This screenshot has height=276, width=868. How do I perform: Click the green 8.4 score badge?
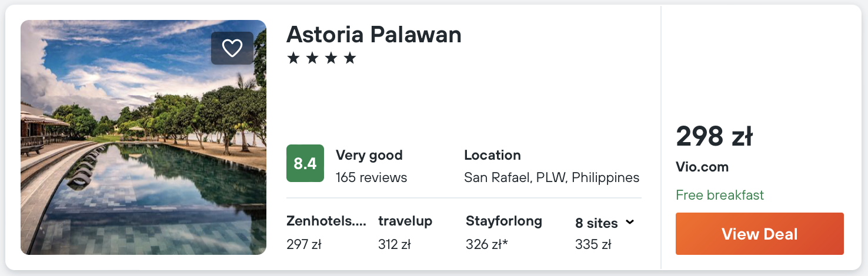coord(305,163)
